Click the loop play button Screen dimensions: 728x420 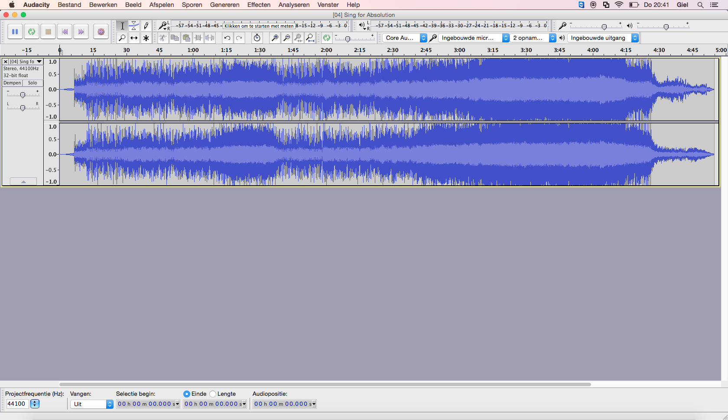pos(31,32)
